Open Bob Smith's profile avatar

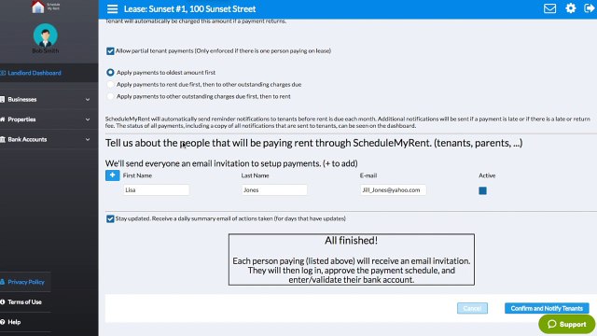coord(46,35)
